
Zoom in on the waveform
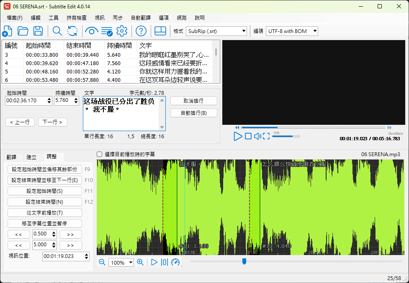(x=140, y=262)
